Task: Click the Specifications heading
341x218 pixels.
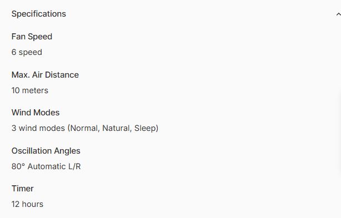Action: pyautogui.click(x=39, y=14)
